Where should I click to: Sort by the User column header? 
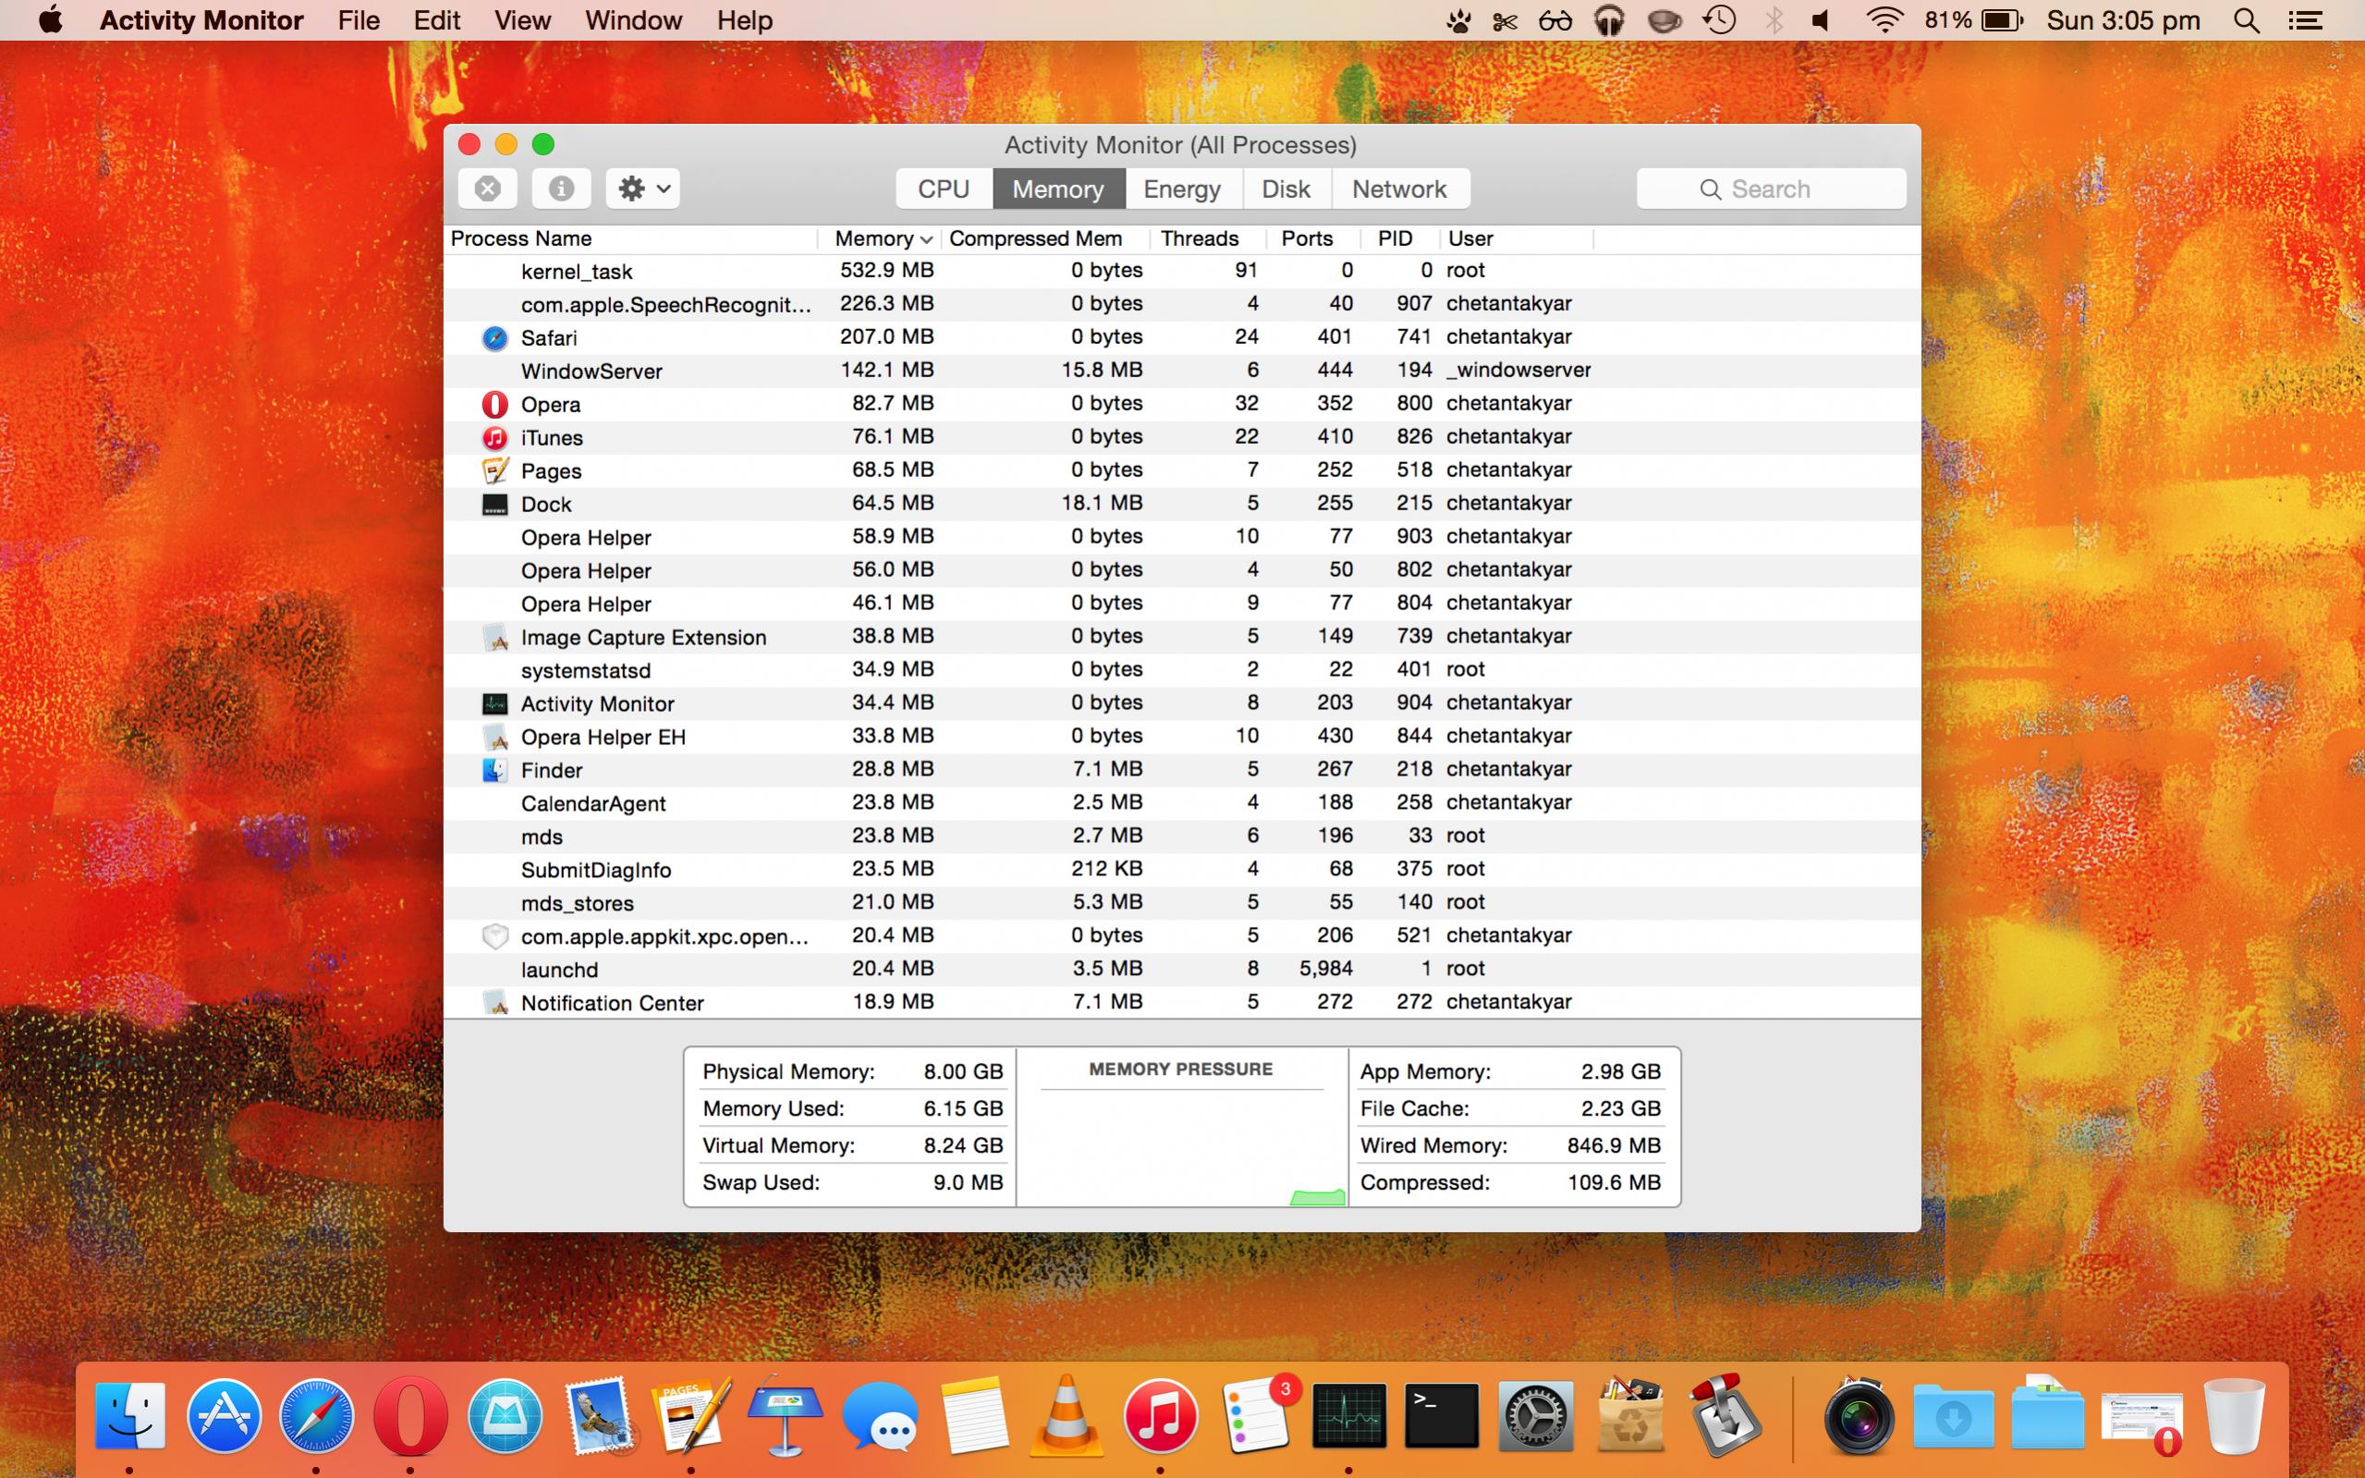tap(1516, 238)
